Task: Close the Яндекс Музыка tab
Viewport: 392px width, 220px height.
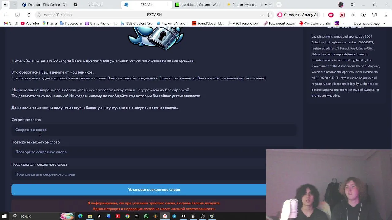Action: (x=270, y=5)
